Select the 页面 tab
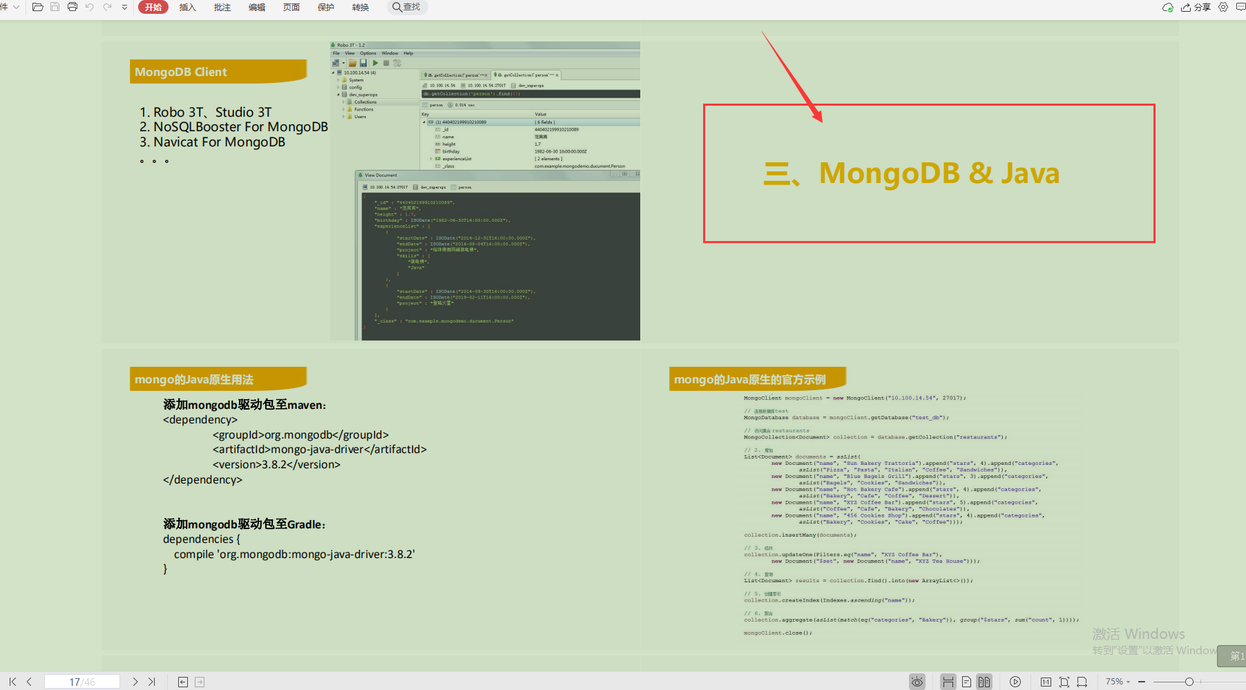The image size is (1246, 690). [291, 7]
